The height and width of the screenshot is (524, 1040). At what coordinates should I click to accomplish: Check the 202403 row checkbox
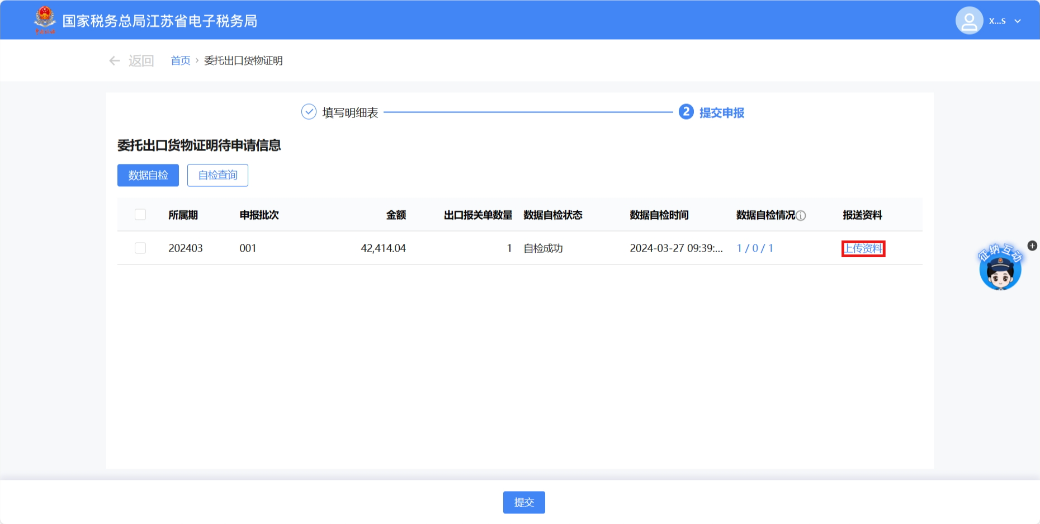point(140,248)
